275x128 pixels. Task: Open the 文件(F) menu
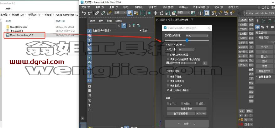click(86, 7)
